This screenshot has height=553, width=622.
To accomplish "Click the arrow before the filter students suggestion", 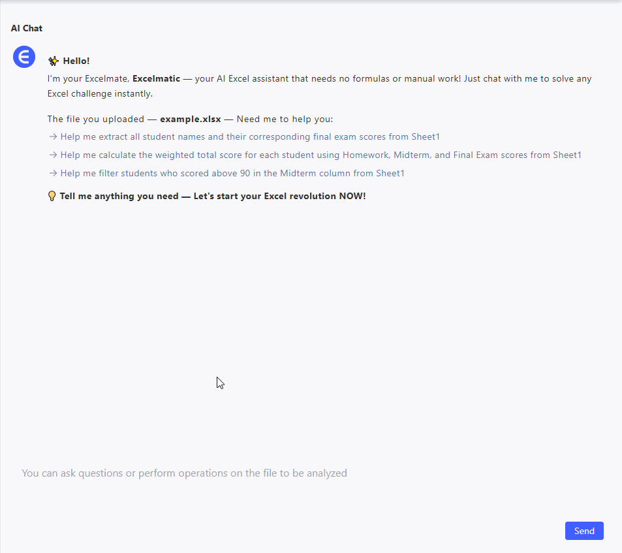I will click(53, 174).
